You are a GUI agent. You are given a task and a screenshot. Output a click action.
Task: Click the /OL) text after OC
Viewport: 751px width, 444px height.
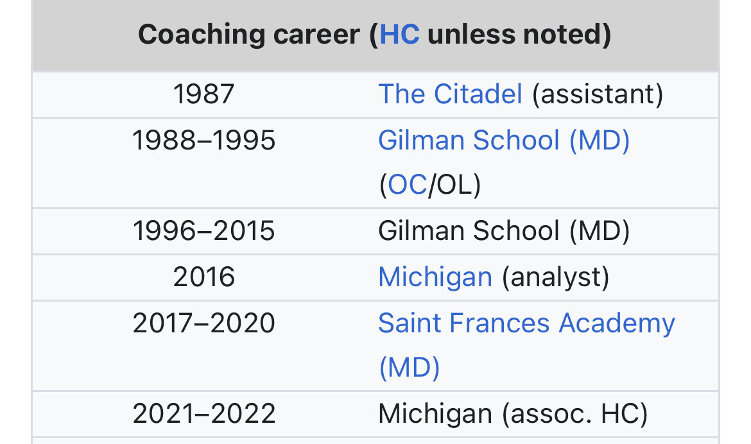tap(454, 185)
